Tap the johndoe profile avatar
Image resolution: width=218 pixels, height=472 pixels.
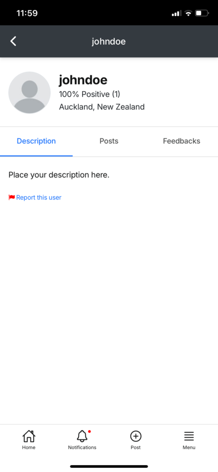29,92
